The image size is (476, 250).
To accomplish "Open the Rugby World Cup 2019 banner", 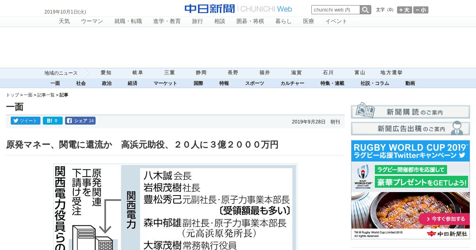I will pyautogui.click(x=411, y=190).
